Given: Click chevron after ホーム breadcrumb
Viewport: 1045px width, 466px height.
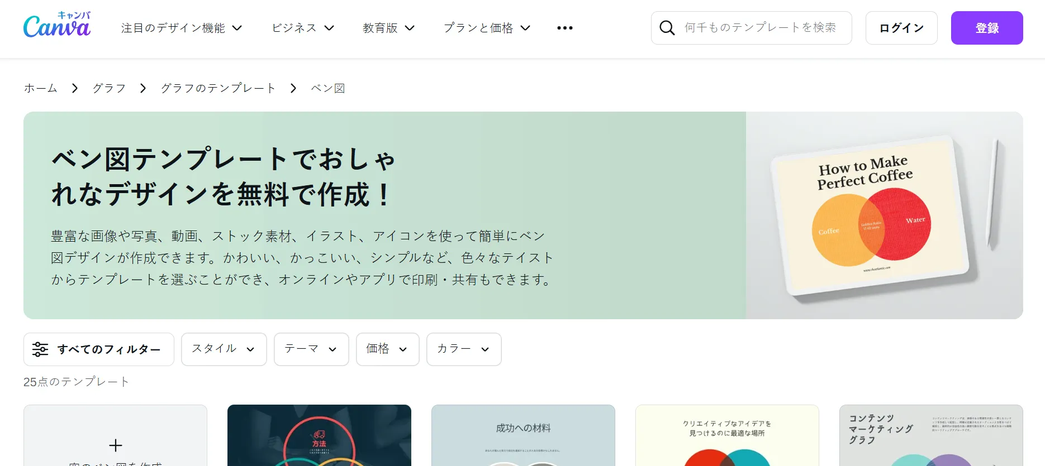Looking at the screenshot, I should pos(75,88).
